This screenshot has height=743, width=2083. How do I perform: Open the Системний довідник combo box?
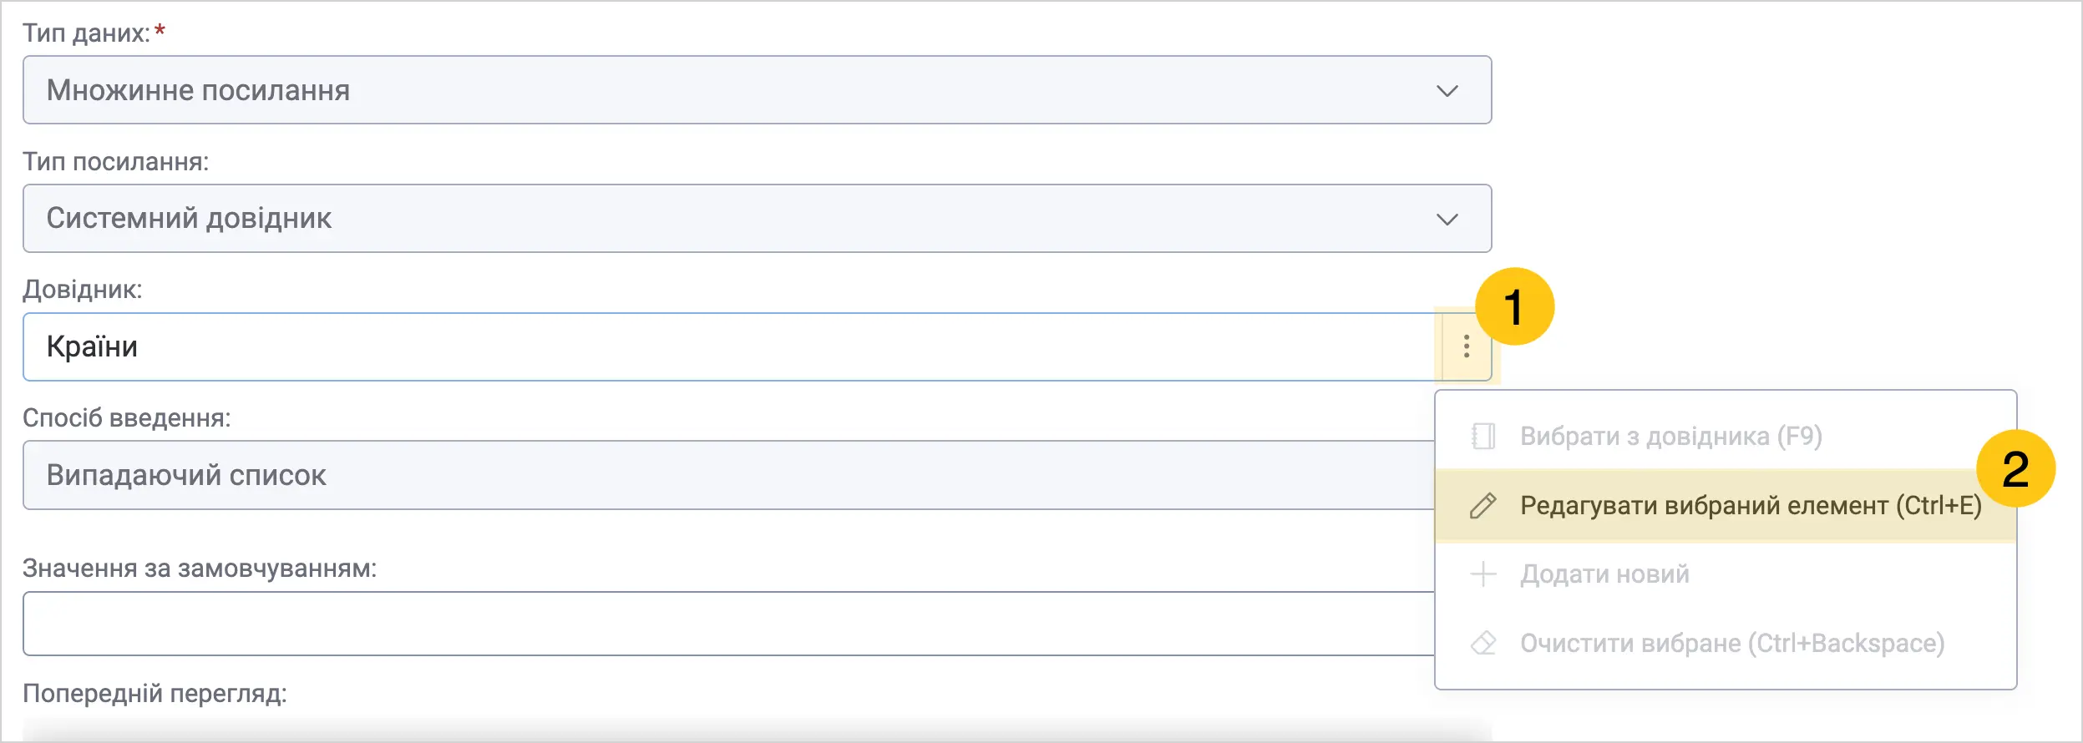(757, 219)
